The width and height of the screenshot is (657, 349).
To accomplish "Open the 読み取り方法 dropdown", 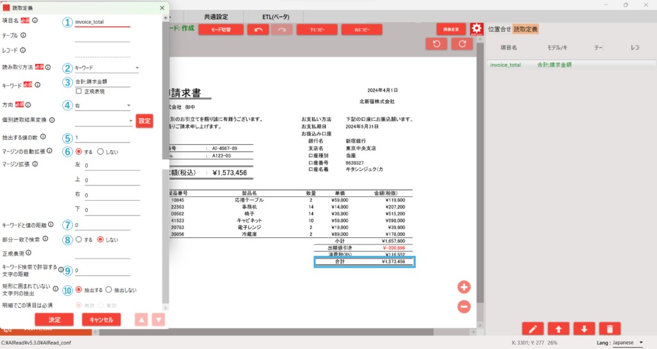I will [107, 68].
